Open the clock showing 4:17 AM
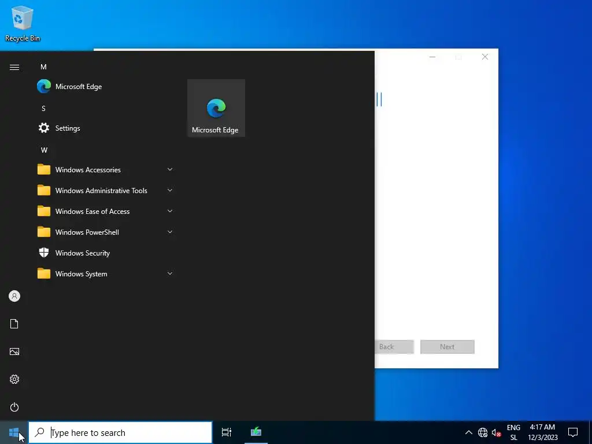The height and width of the screenshot is (444, 592). 542,432
